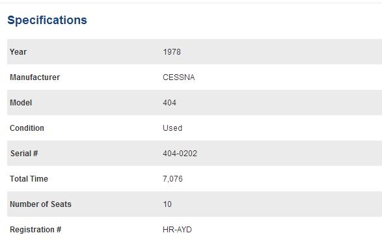Click the CESSNA manufacturer value
382x246 pixels.
click(178, 77)
